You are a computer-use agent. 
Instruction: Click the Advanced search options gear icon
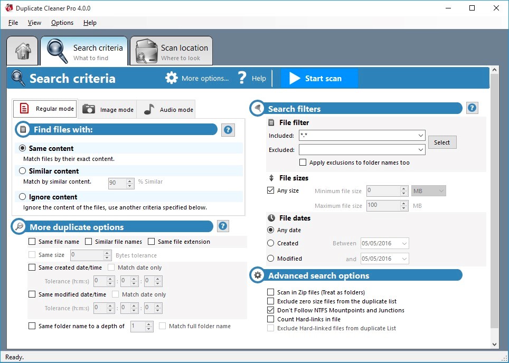click(x=257, y=275)
